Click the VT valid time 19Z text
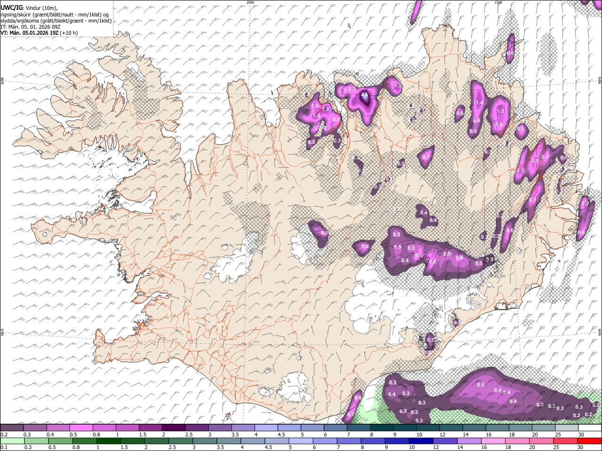 tap(30, 33)
